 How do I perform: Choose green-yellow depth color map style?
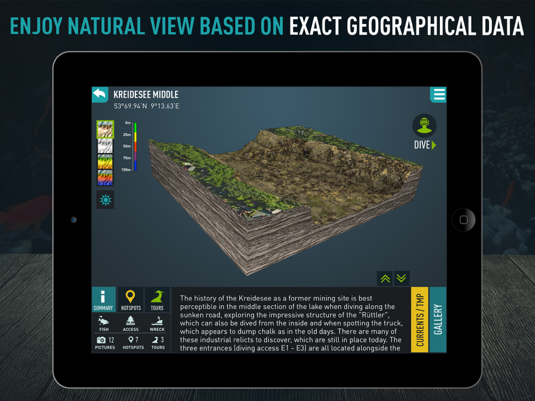105,162
